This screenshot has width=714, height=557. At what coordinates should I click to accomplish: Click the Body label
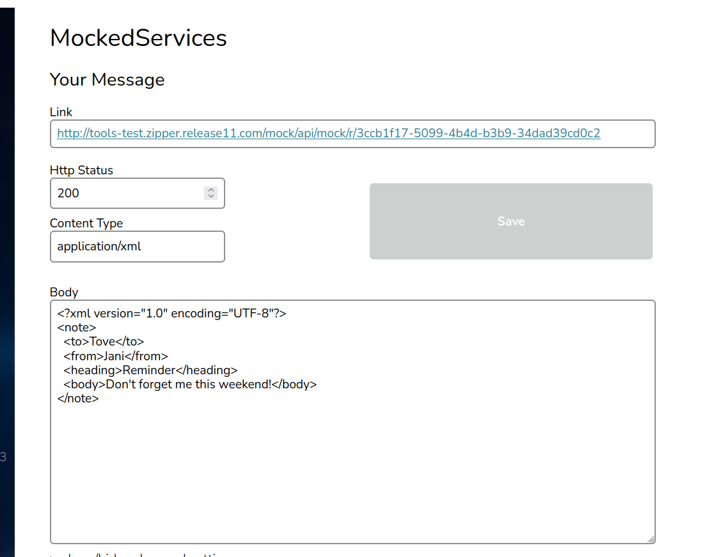pos(64,292)
